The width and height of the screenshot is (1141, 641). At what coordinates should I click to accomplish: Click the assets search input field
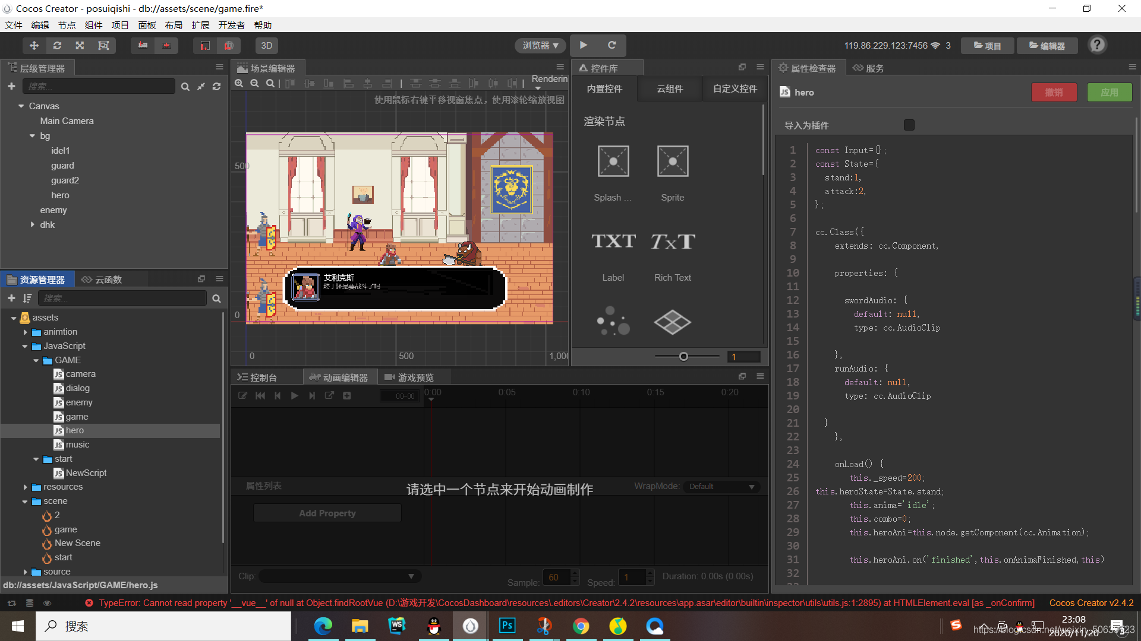point(122,299)
